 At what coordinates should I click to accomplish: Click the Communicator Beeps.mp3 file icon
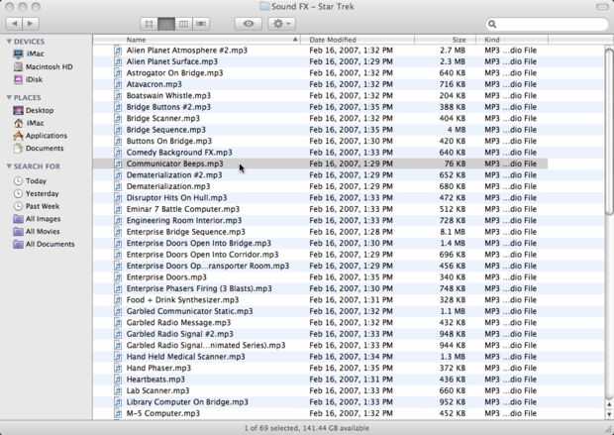[118, 163]
